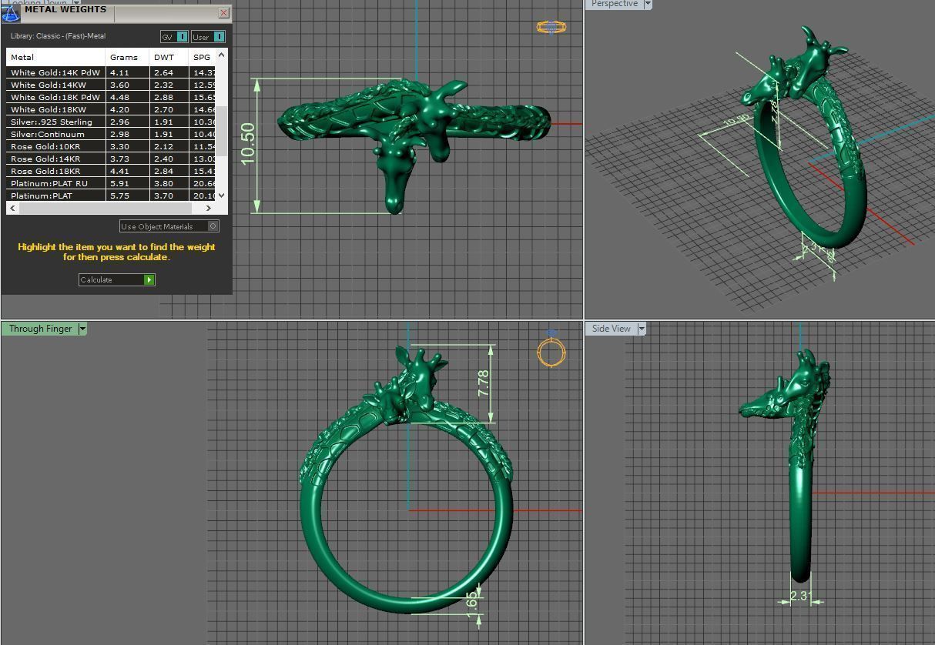The image size is (935, 645).
Task: Click the Calculate button
Action: (117, 279)
